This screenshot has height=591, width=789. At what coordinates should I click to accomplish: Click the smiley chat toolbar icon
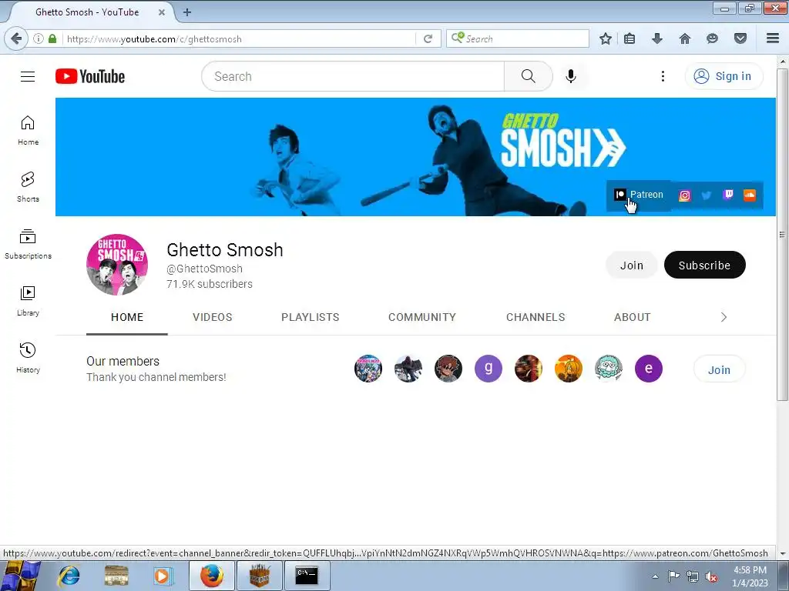click(x=712, y=38)
